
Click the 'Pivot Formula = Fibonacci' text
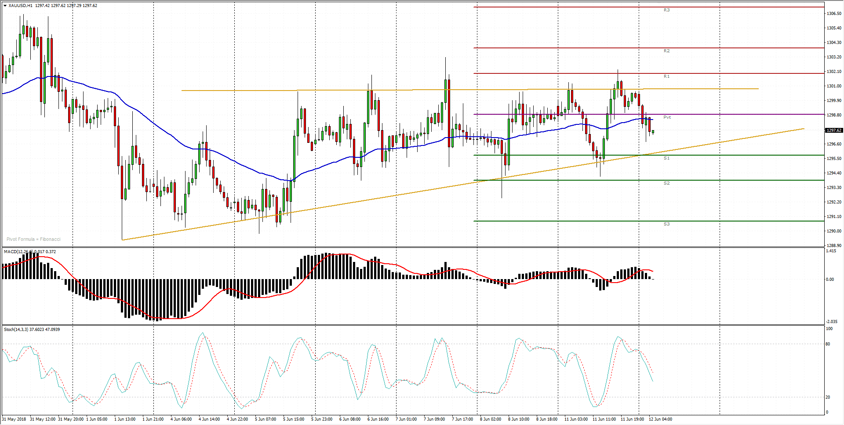pyautogui.click(x=33, y=240)
